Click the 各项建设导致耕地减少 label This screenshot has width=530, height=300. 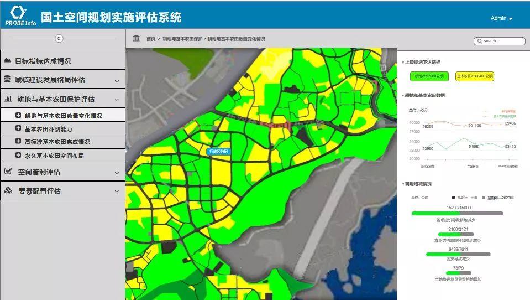[455, 220]
